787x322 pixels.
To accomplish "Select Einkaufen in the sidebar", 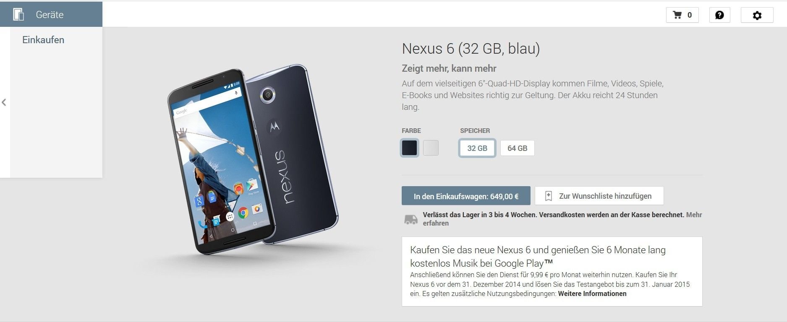I will (43, 40).
